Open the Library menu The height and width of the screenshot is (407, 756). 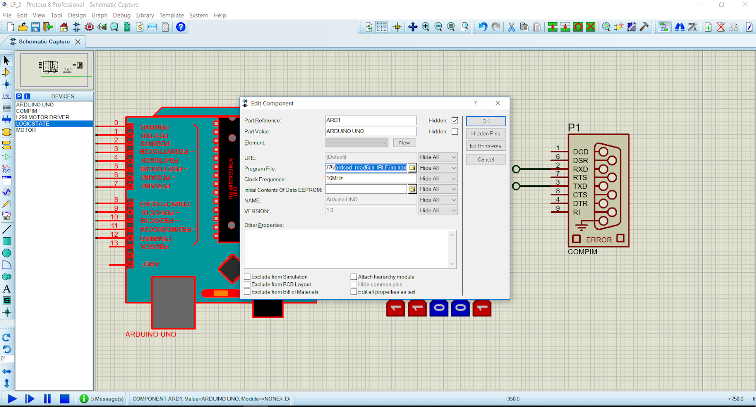145,15
